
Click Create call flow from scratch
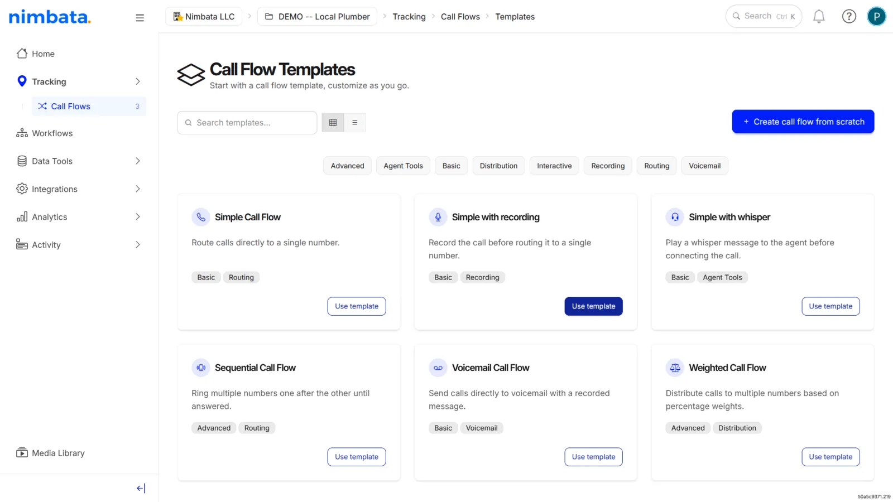803,122
